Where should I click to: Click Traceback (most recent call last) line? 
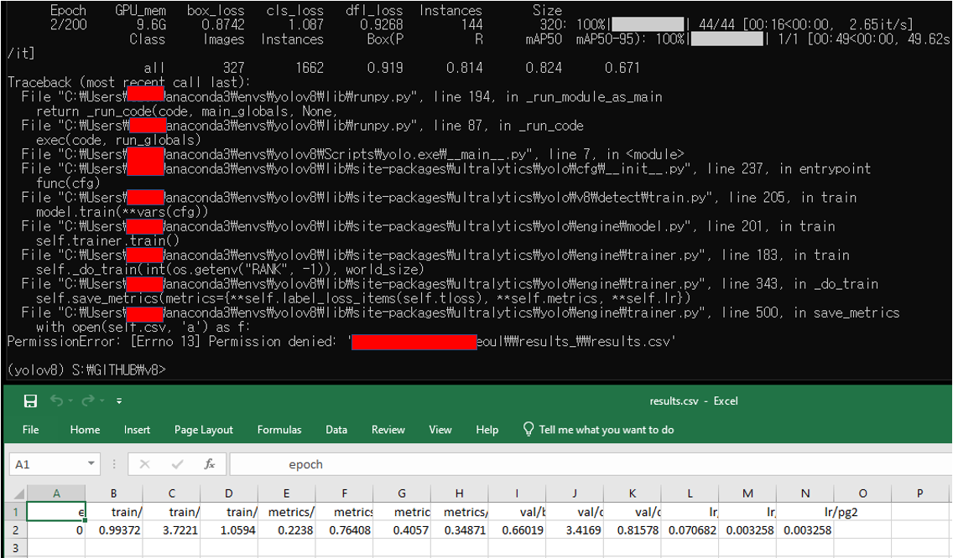point(128,82)
